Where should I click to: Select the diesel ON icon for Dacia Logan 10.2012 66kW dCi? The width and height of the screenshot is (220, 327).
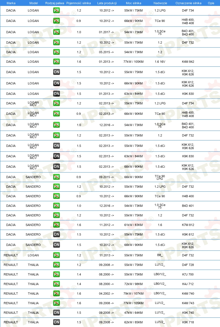56,83
